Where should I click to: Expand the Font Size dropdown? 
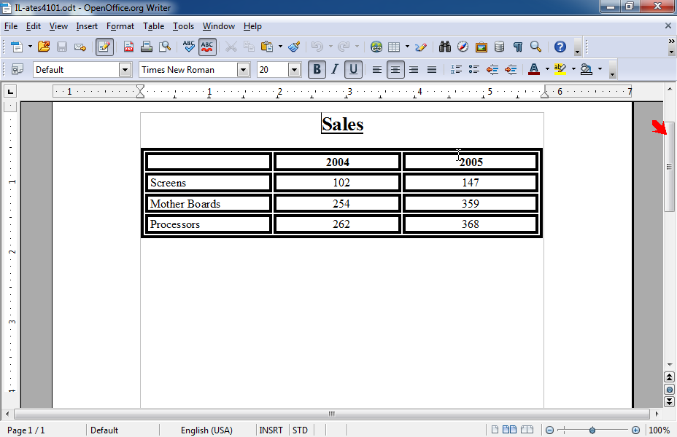pos(294,70)
